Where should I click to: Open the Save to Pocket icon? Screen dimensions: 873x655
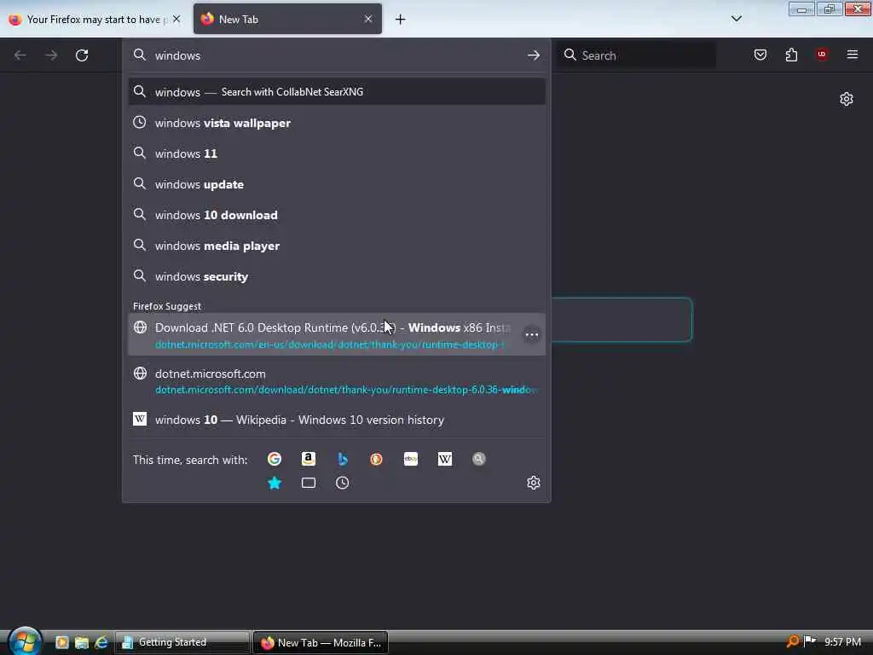tap(760, 55)
